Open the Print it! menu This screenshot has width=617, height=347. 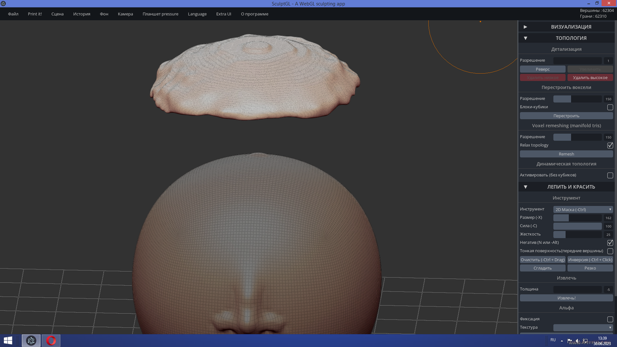click(35, 14)
